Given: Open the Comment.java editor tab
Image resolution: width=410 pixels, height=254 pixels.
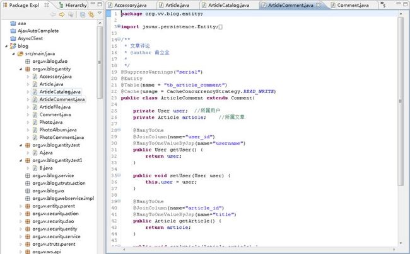Looking at the screenshot, I should click(x=349, y=5).
